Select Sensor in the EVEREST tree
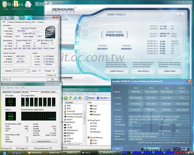 pyautogui.click(x=69, y=119)
